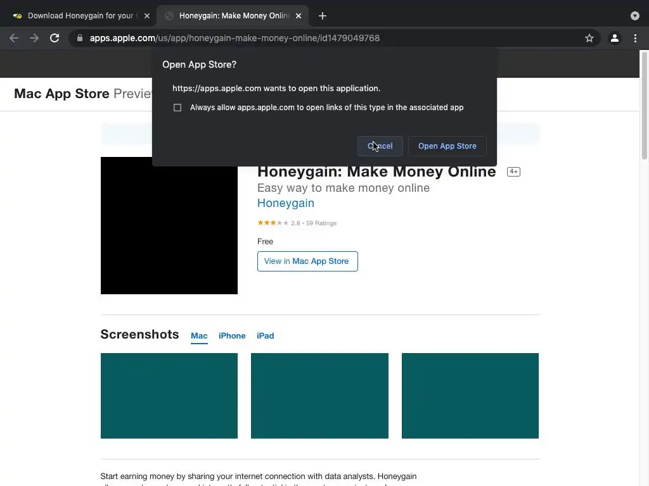The width and height of the screenshot is (649, 486).
Task: View site security lock info
Action: pyautogui.click(x=80, y=38)
